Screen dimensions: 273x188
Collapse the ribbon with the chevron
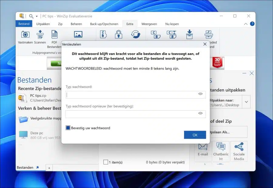pyautogui.click(x=246, y=24)
